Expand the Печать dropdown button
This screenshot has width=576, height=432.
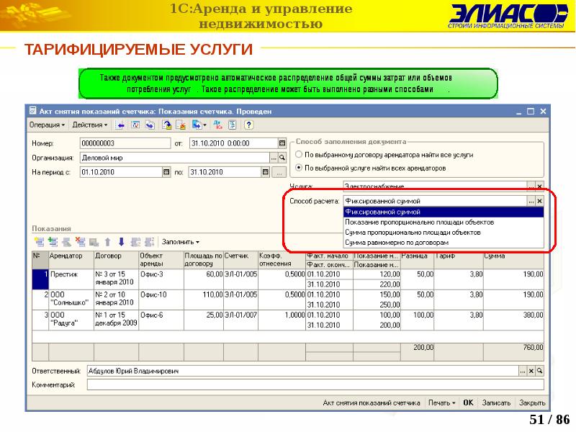click(441, 402)
